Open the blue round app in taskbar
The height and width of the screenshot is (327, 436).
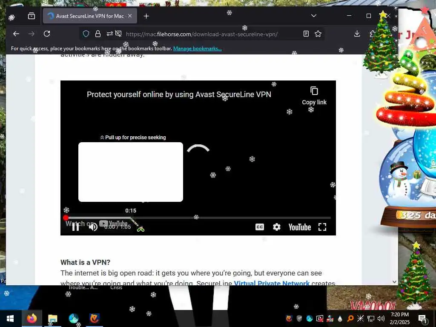[x=73, y=318]
